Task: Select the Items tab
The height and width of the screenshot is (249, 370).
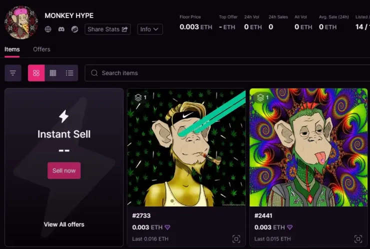Action: (x=12, y=49)
